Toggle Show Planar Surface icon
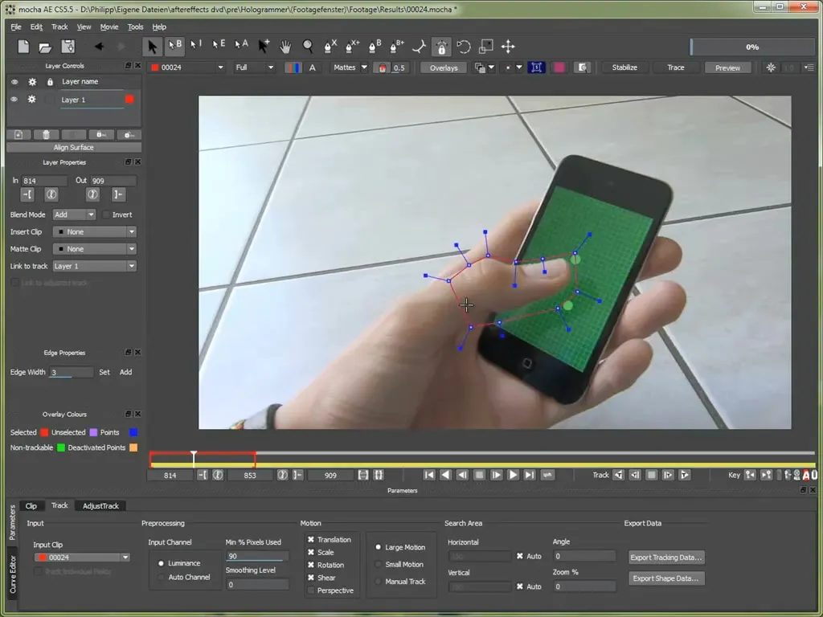Screen dimensions: 823x617 [x=536, y=67]
